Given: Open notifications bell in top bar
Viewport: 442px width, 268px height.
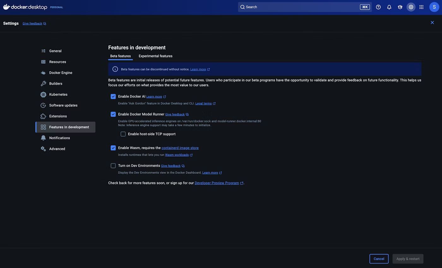Looking at the screenshot, I should tap(389, 7).
